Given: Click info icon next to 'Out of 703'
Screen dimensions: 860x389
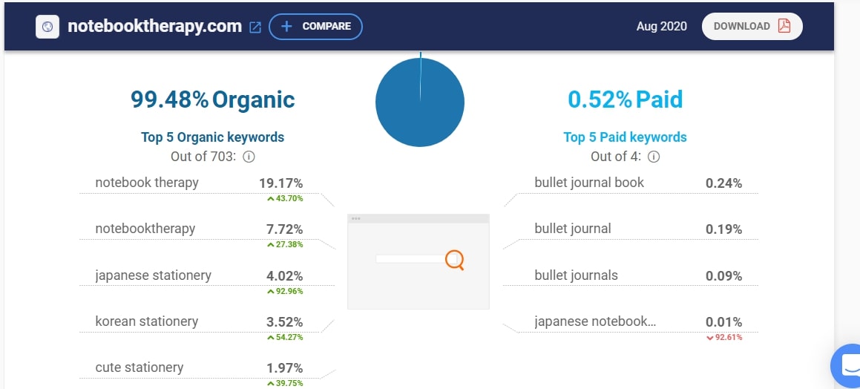Looking at the screenshot, I should coord(249,157).
